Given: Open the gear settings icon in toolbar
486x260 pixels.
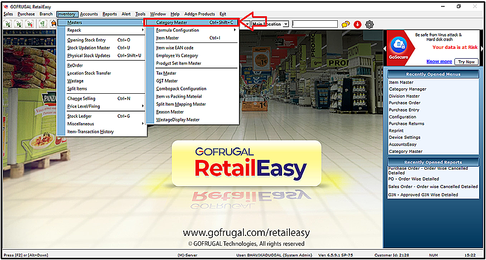Looking at the screenshot, I should point(369,24).
